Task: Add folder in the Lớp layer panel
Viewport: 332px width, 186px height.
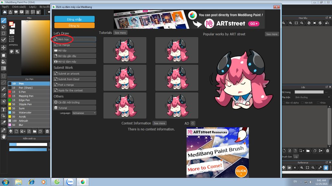Action: pos(308,150)
